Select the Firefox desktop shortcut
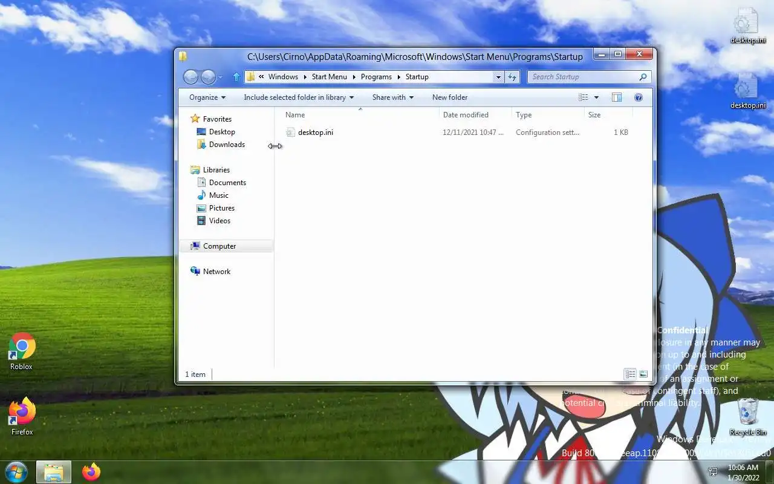 click(22, 417)
